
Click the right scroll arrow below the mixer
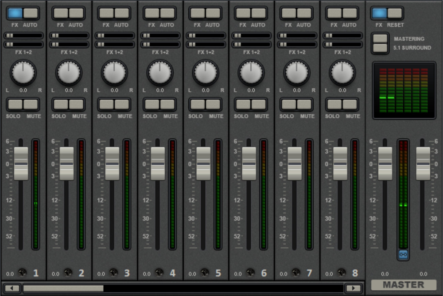353,288
